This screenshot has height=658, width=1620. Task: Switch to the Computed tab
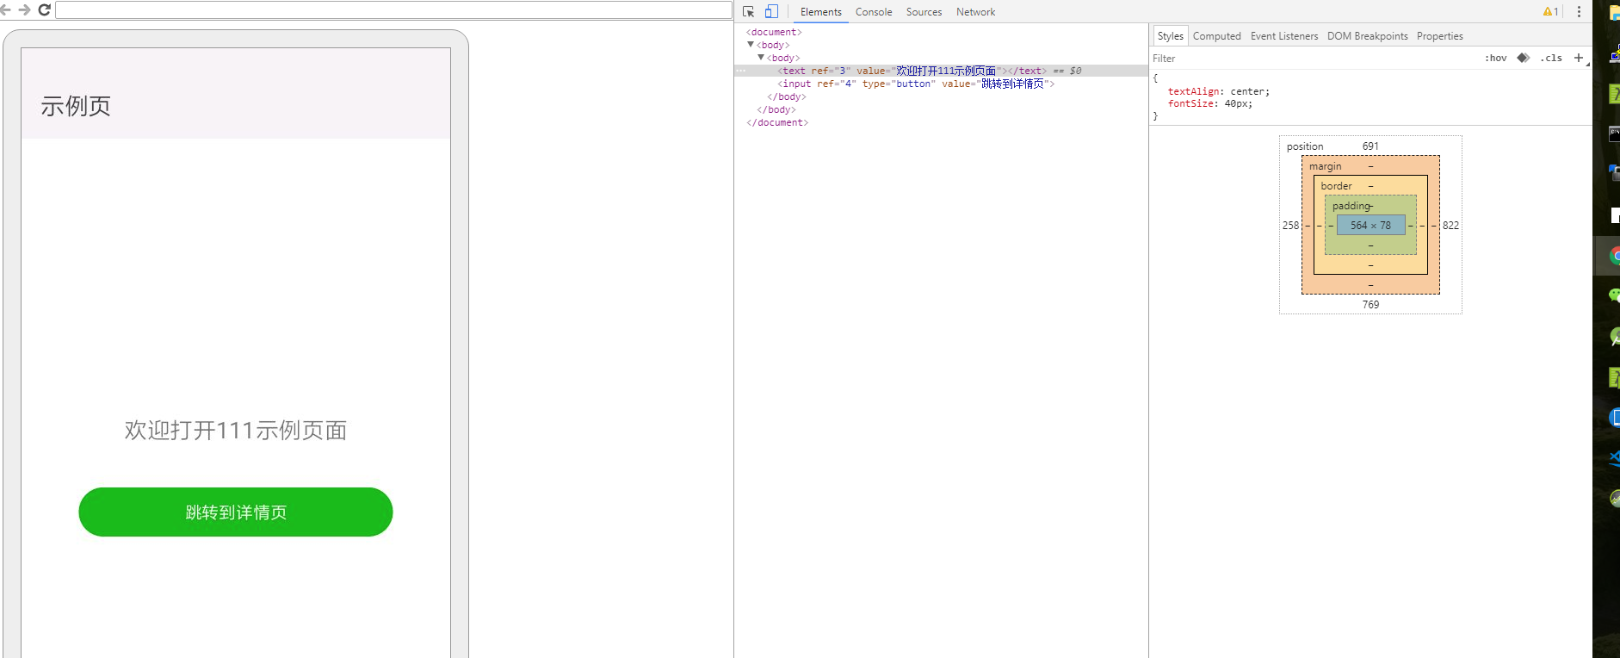tap(1217, 36)
